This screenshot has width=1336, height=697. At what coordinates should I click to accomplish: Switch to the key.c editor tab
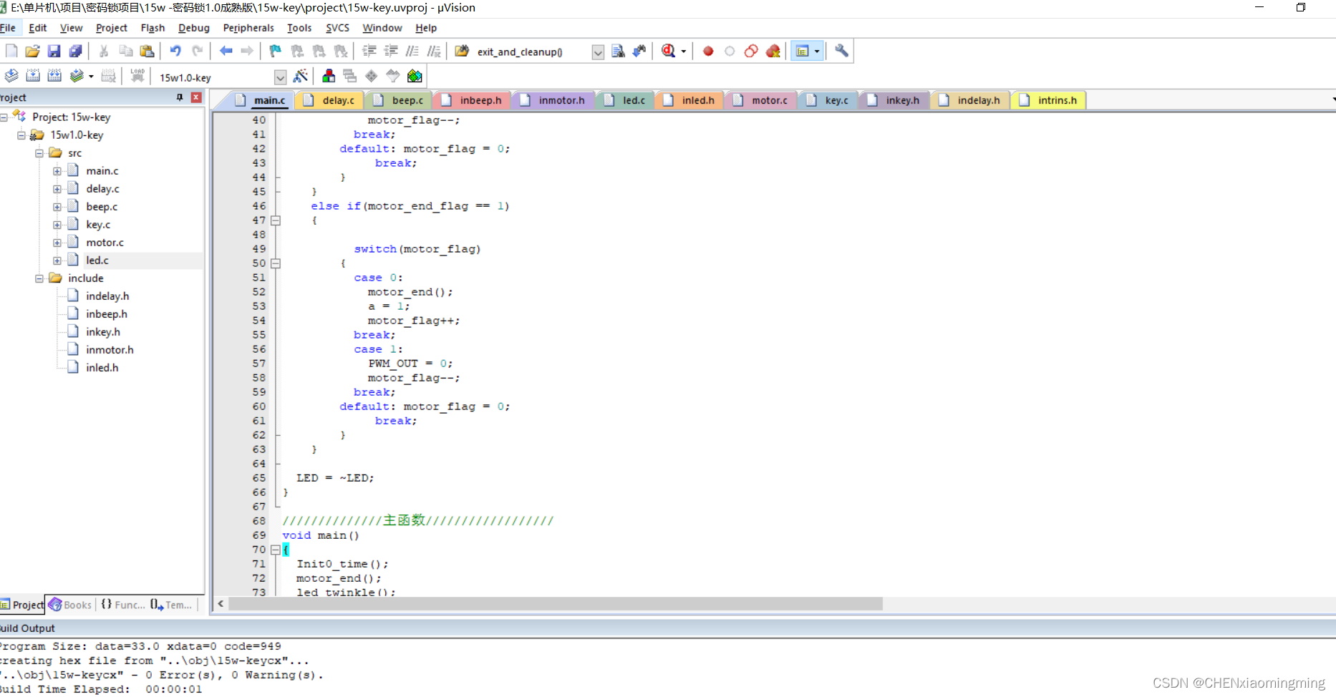(x=828, y=100)
